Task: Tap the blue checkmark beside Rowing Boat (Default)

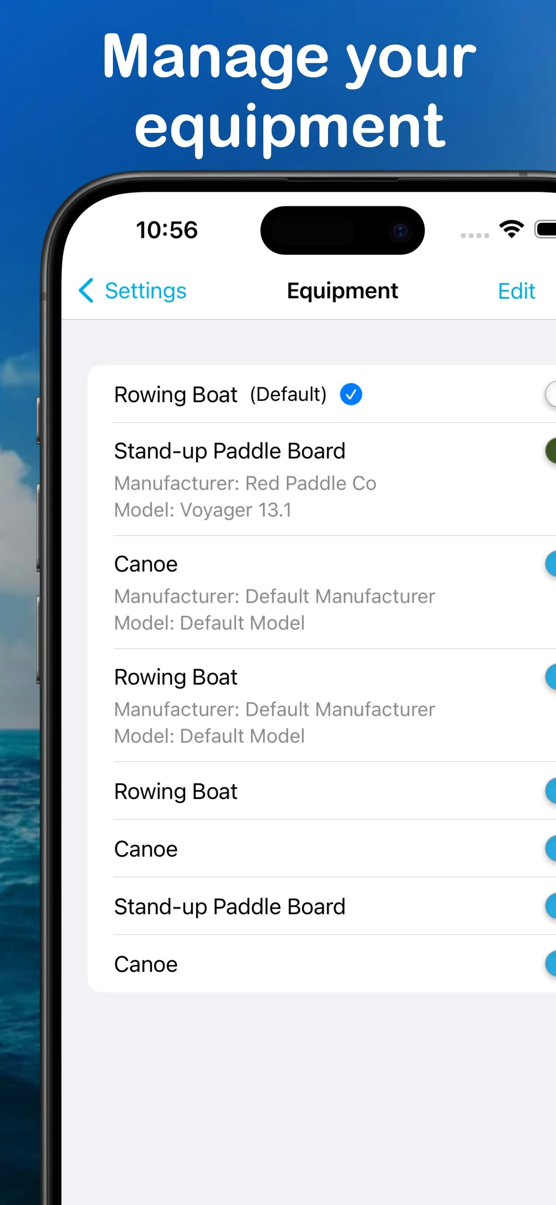Action: tap(350, 394)
